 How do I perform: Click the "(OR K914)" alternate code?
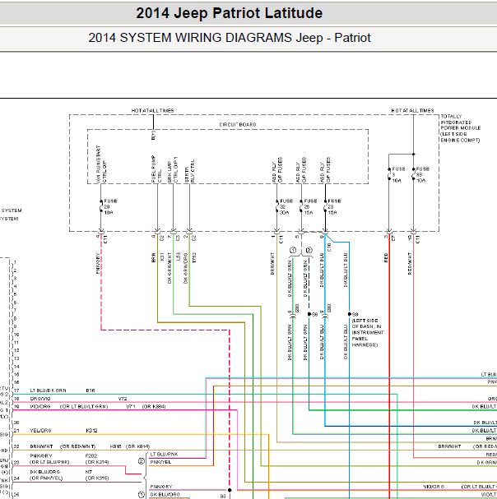138,446
